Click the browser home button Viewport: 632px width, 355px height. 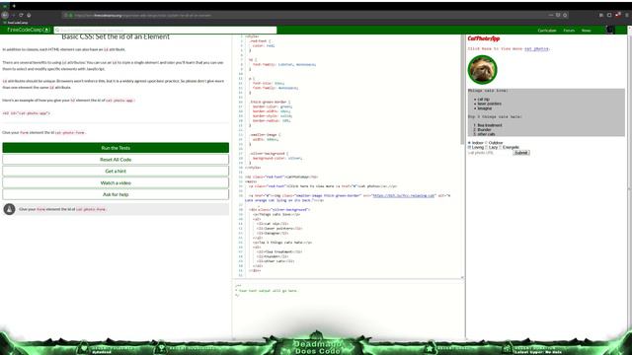(29, 15)
